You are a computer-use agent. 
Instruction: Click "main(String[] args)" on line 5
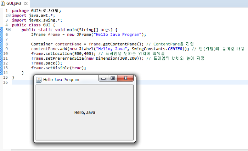tap(90, 30)
